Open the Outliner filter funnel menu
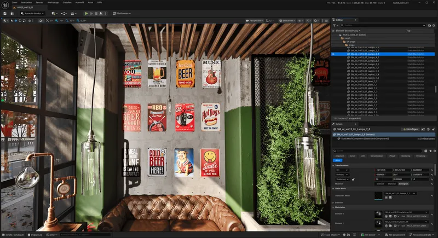This screenshot has height=238, width=438. click(x=335, y=25)
